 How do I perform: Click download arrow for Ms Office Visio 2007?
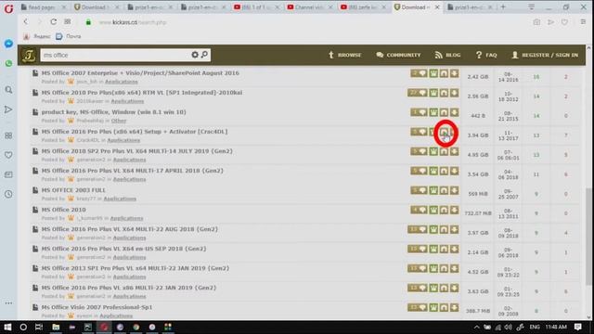(x=454, y=307)
